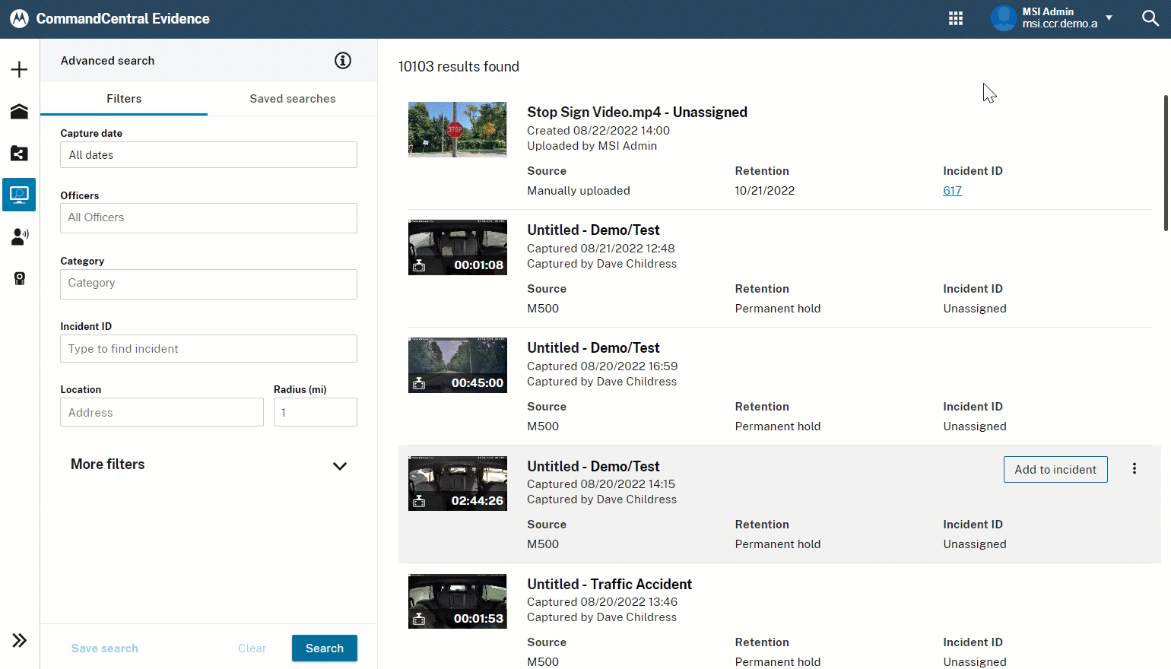The image size is (1171, 669).
Task: Click the Stop Sign Video thumbnail
Action: click(x=457, y=129)
